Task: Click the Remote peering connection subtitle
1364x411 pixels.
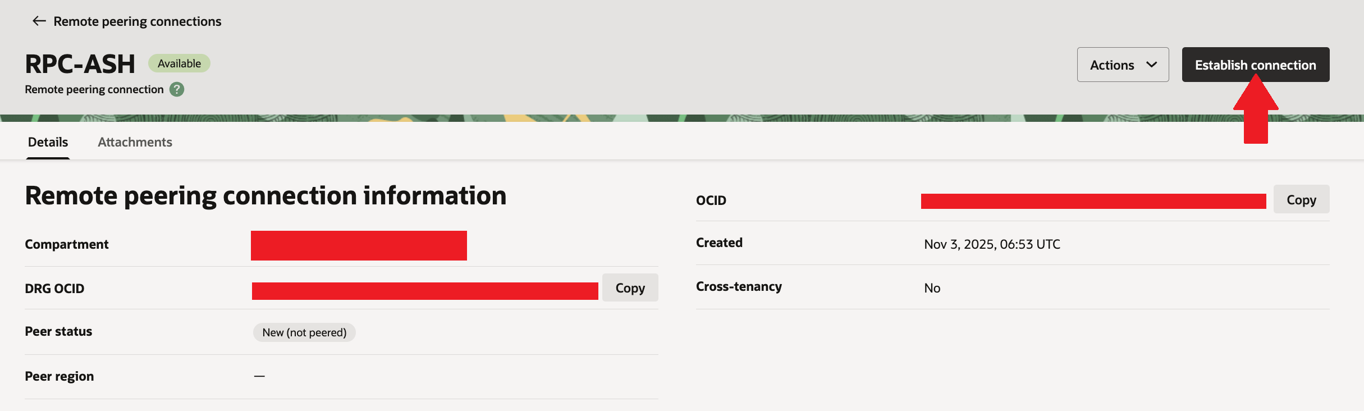Action: coord(94,89)
